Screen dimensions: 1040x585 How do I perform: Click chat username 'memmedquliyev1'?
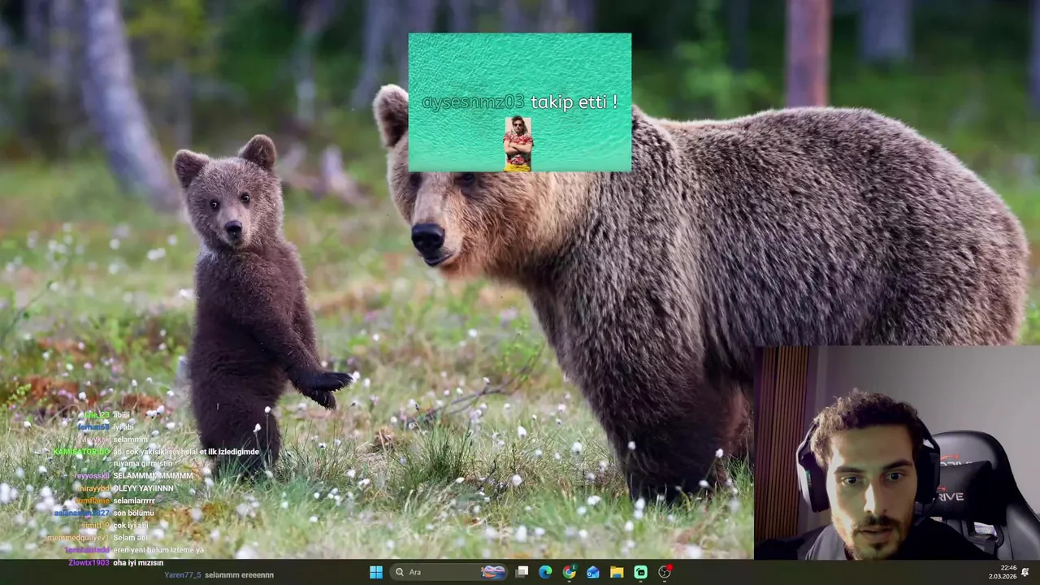(x=78, y=538)
